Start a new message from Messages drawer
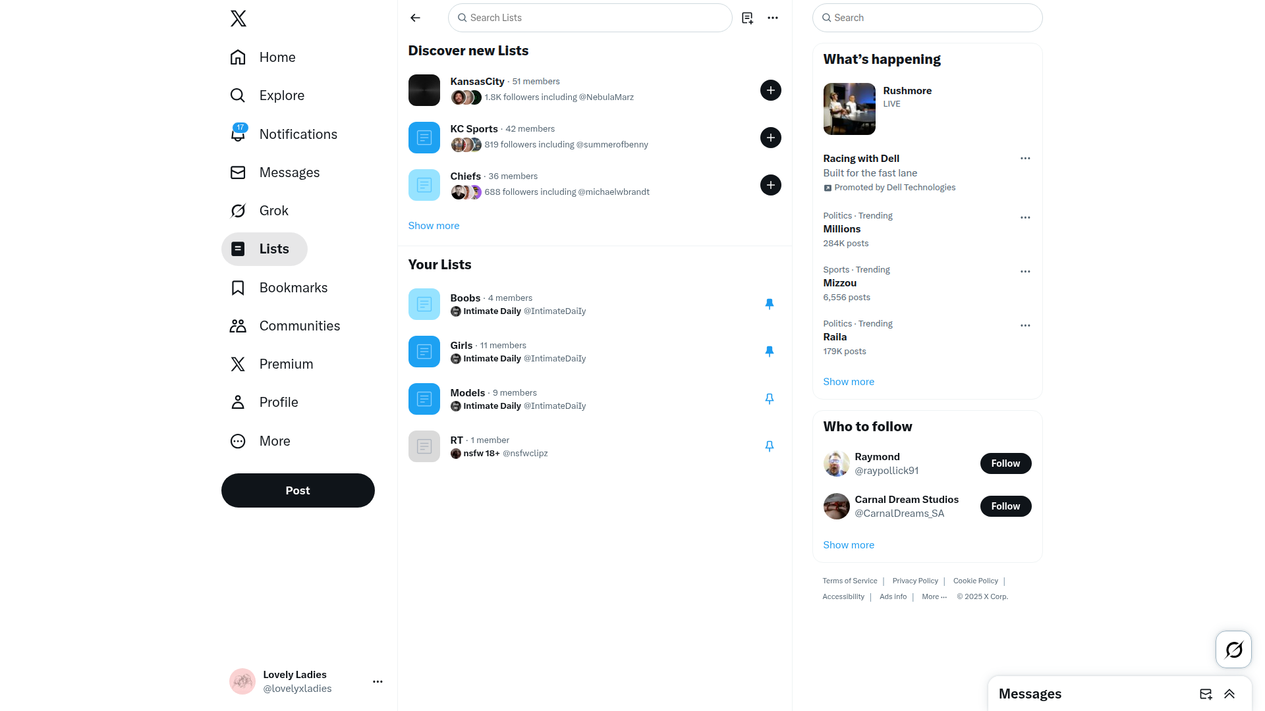This screenshot has width=1265, height=711. click(x=1206, y=694)
